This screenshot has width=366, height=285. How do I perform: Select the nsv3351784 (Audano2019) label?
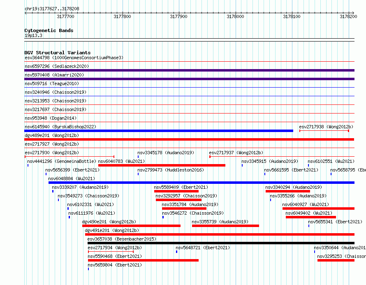click(190, 204)
